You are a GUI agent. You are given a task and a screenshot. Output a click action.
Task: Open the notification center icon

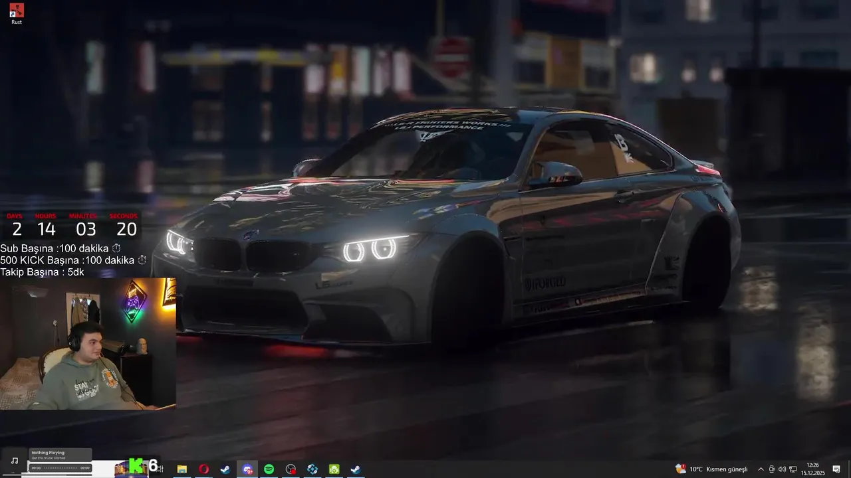[836, 469]
